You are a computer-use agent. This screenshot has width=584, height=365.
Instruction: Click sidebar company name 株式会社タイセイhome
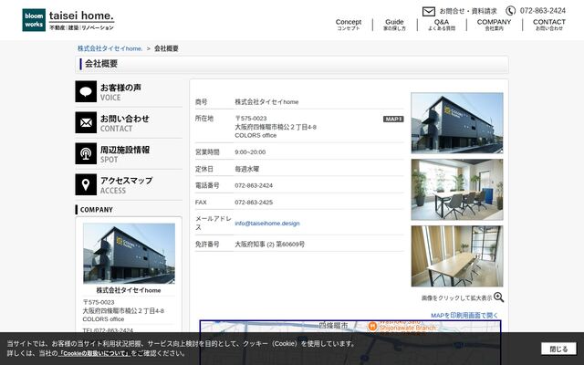tap(129, 290)
